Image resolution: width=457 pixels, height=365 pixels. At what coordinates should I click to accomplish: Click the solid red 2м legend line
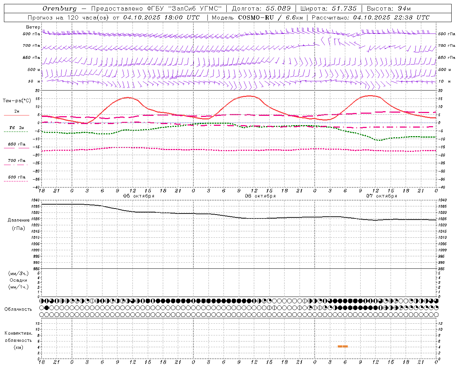click(16, 115)
